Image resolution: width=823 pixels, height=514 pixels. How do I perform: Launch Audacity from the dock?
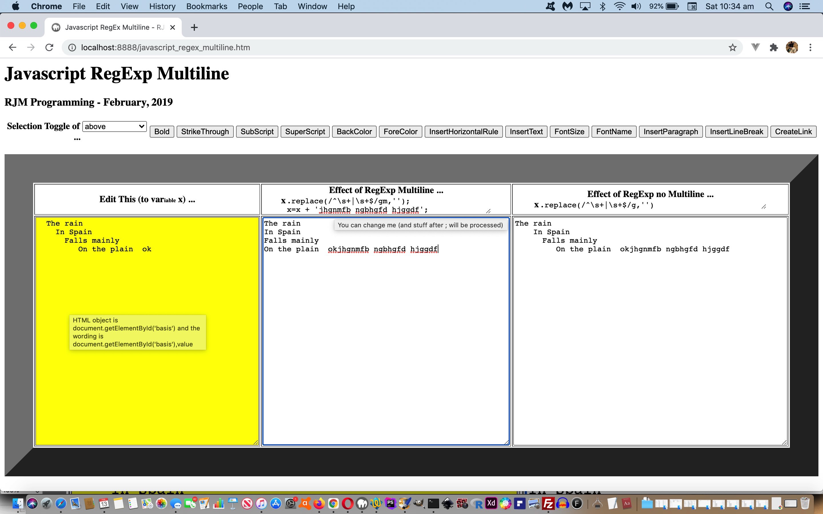point(563,503)
